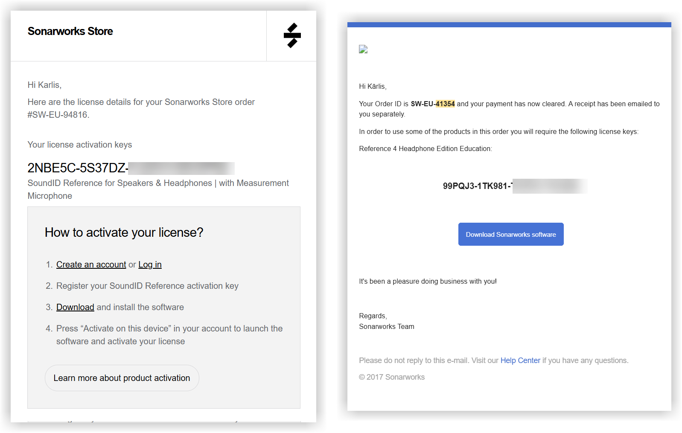Click the broken image placeholder icon
Image resolution: width=682 pixels, height=433 pixels.
(363, 49)
